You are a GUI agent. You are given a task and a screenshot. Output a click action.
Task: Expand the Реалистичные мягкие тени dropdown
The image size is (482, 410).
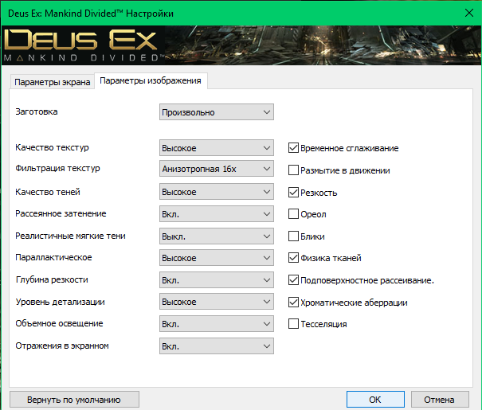[217, 236]
